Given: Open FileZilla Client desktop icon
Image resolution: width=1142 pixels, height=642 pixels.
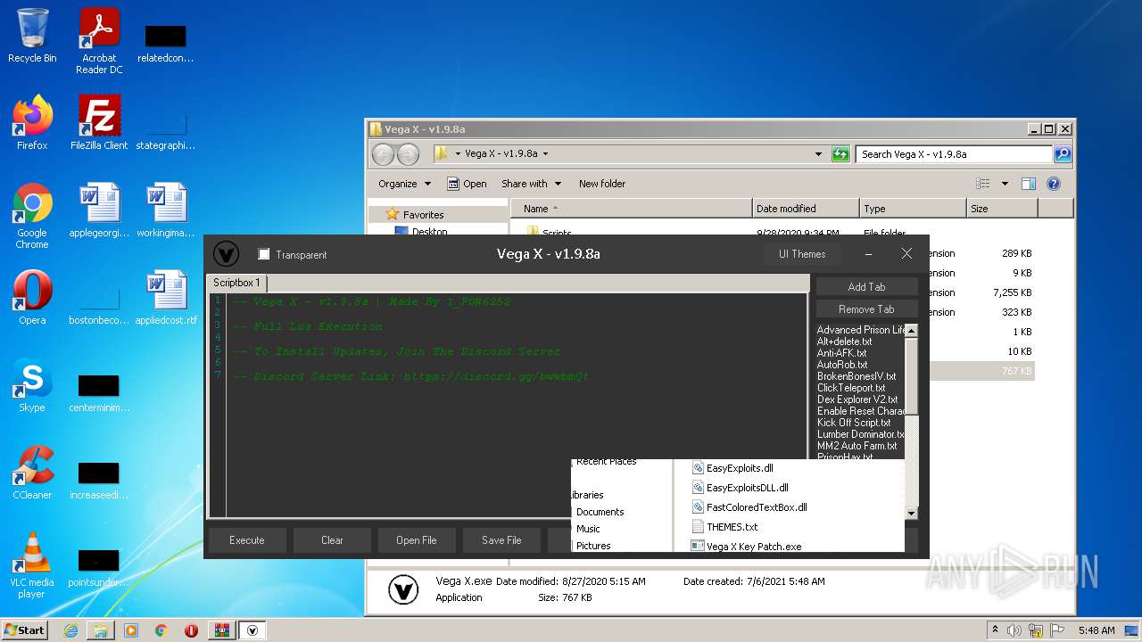Looking at the screenshot, I should click(x=99, y=123).
